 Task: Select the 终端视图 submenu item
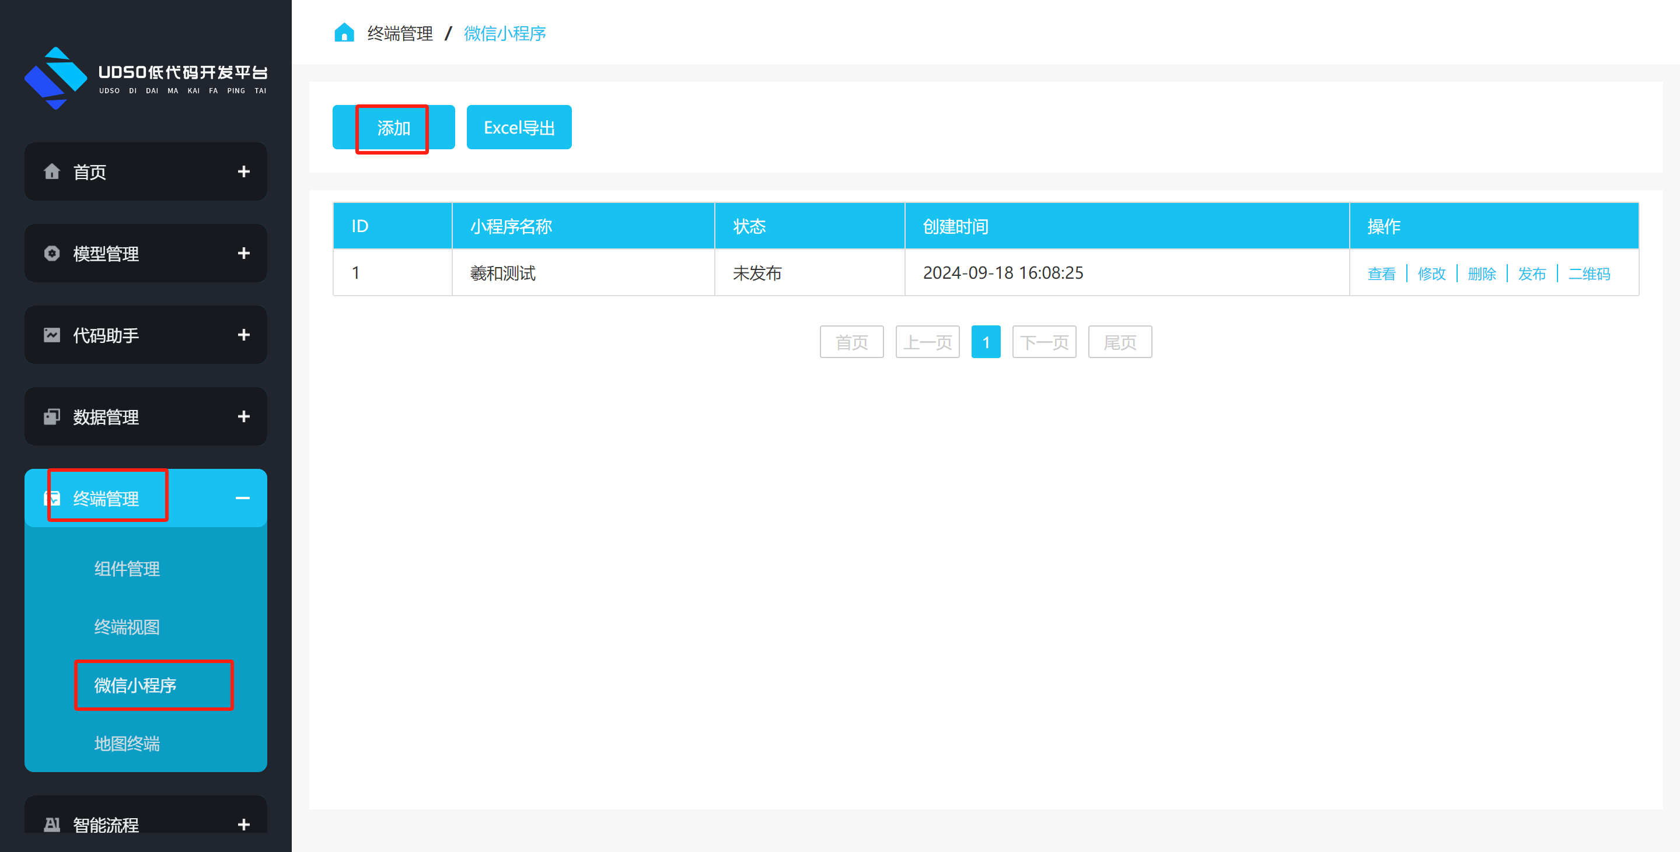127,626
